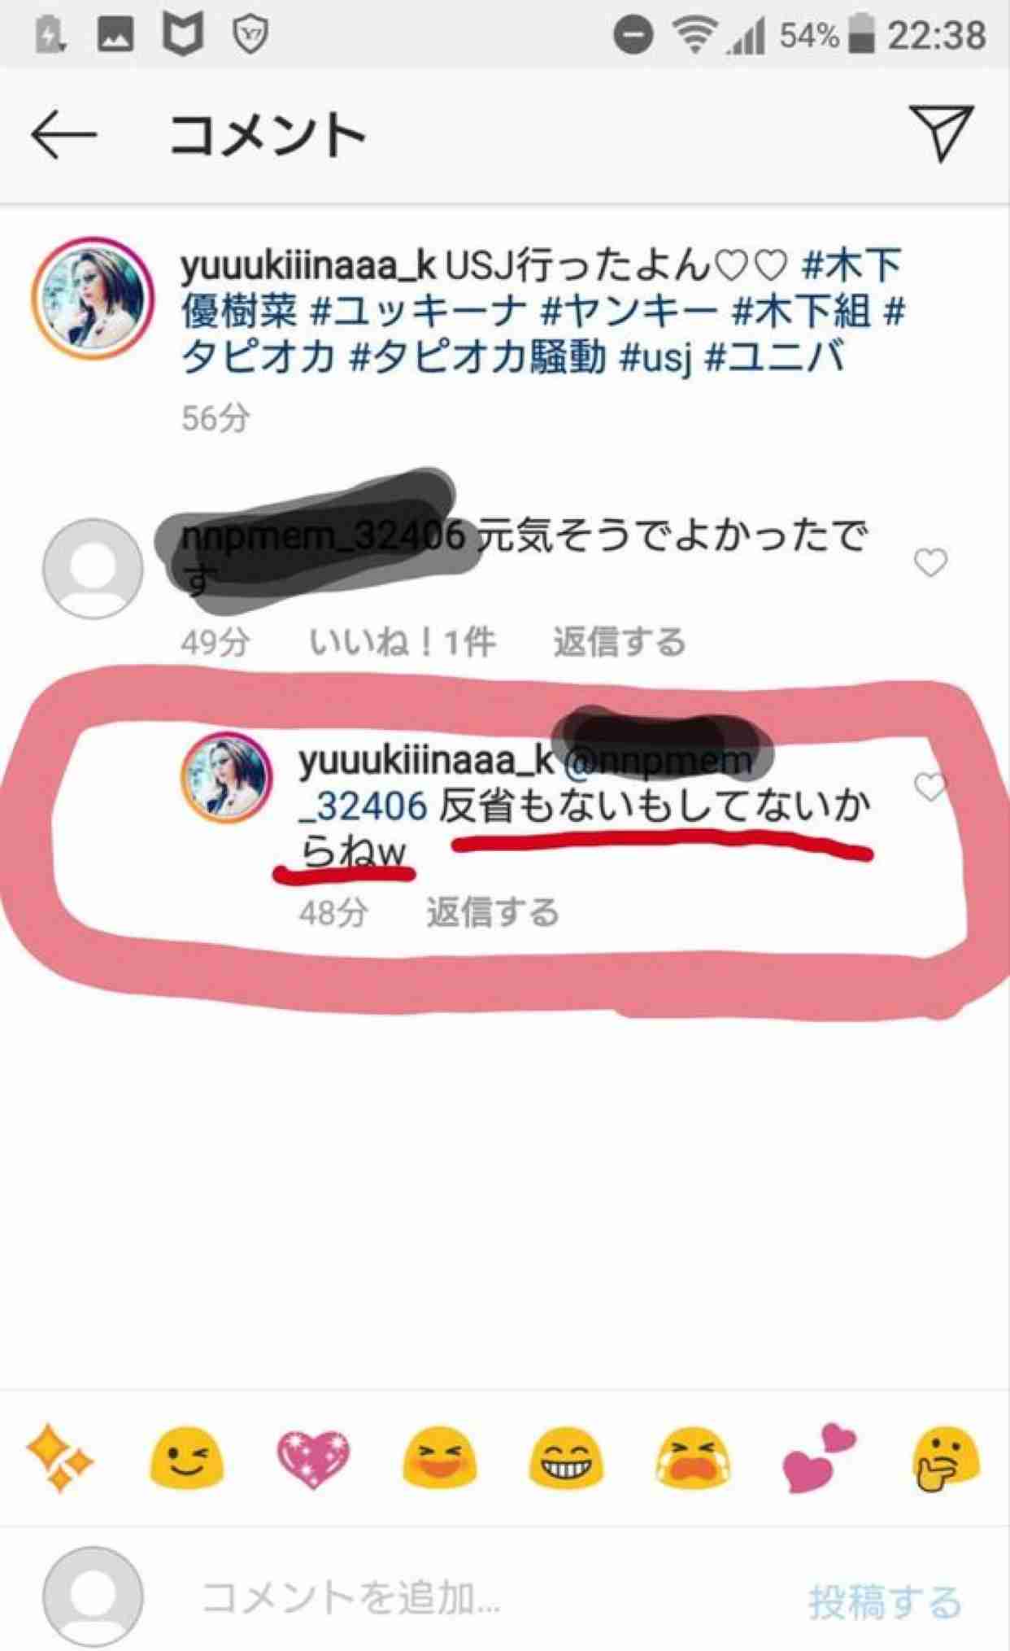Viewport: 1010px width, 1651px height.
Task: Like the 元気そうでよかったです comment
Action: 930,562
